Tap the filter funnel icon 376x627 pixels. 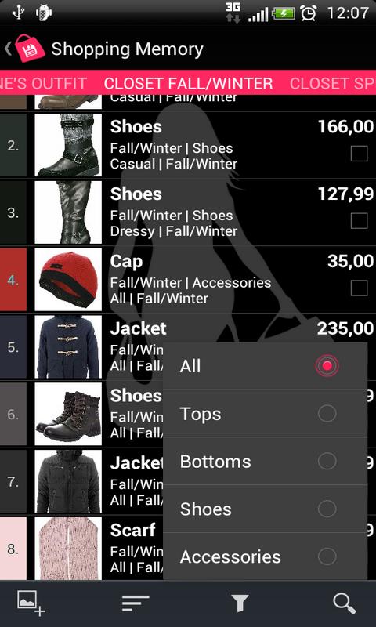tap(240, 603)
